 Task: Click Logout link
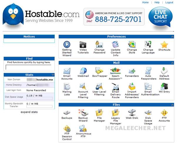pos(169,2)
